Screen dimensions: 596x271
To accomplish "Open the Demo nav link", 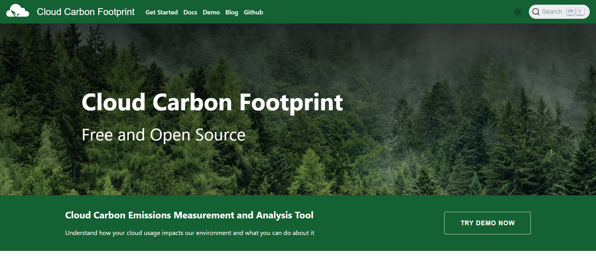I will click(211, 12).
